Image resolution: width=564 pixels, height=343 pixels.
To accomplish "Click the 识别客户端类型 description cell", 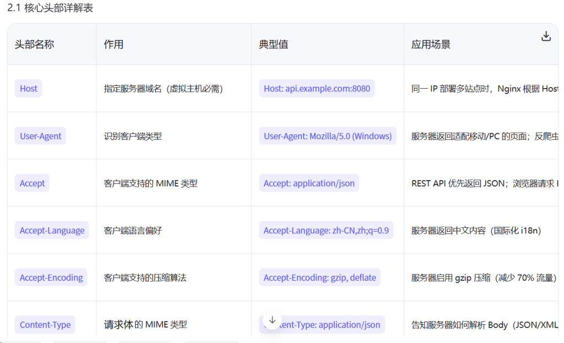I will click(133, 136).
